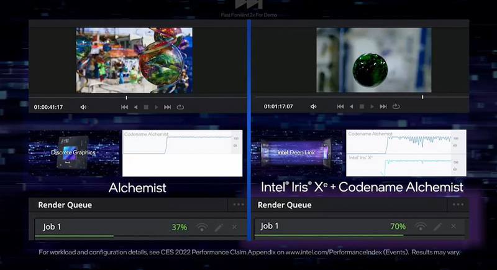Screen dimensions: 497x270
Task: Jump to first frame in left viewer
Action: [x=125, y=107]
